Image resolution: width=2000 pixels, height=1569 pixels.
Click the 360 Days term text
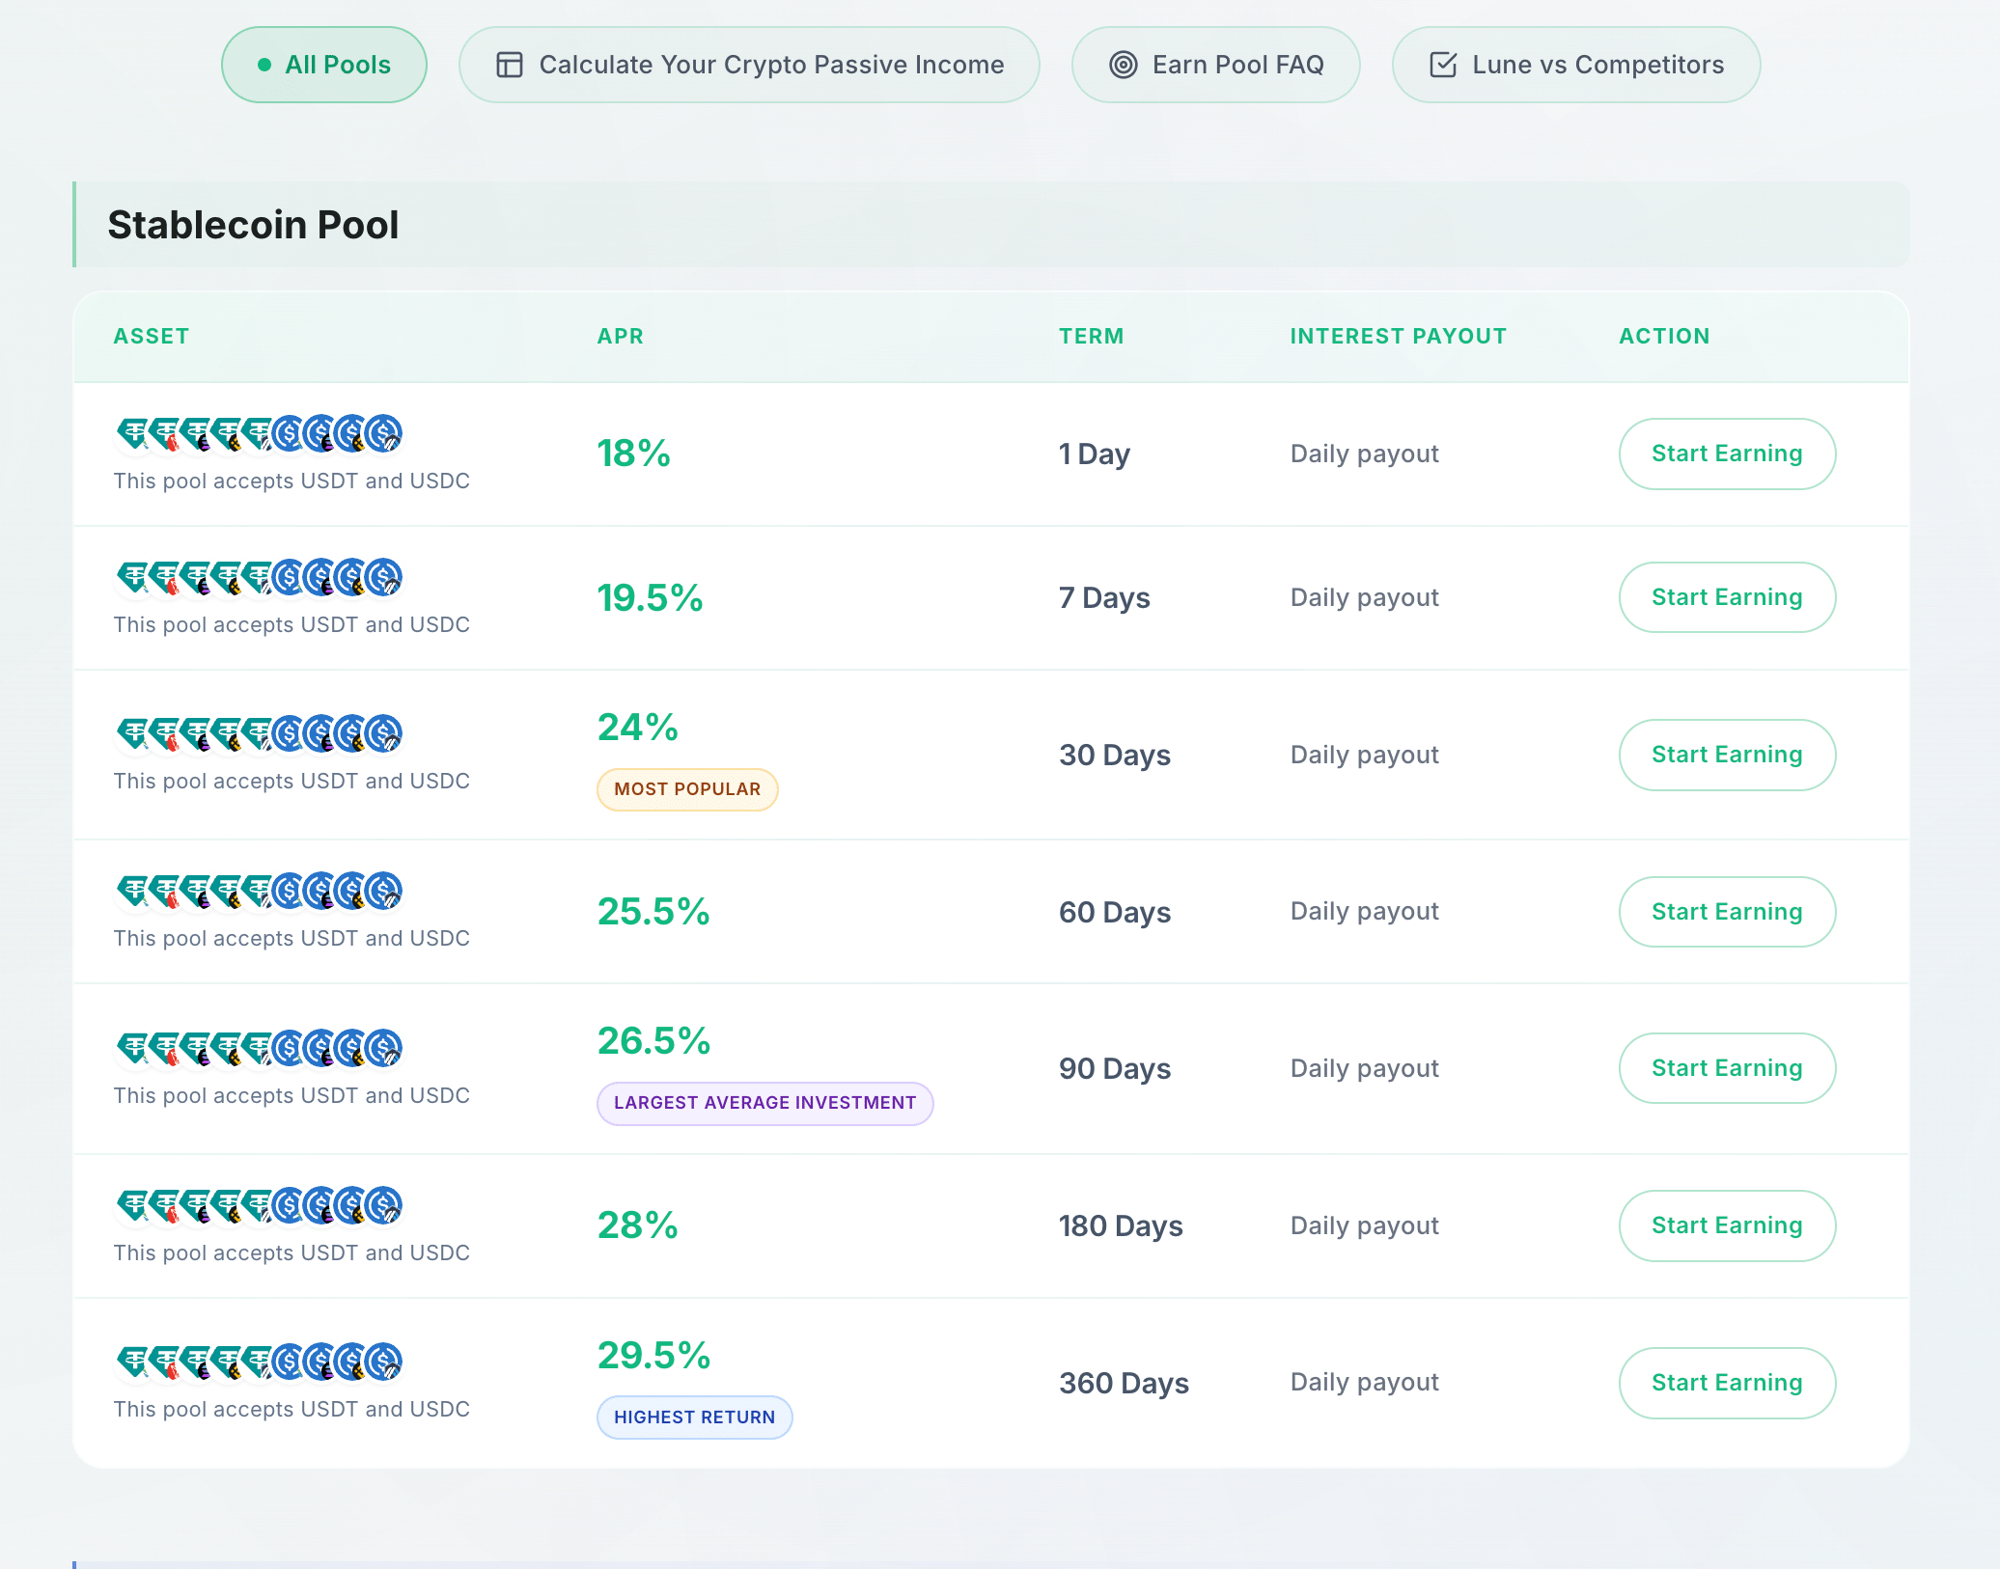(1124, 1383)
